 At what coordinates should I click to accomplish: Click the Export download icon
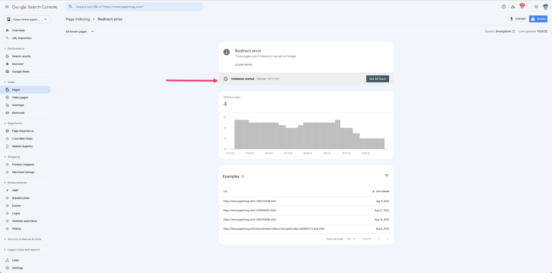(x=511, y=19)
